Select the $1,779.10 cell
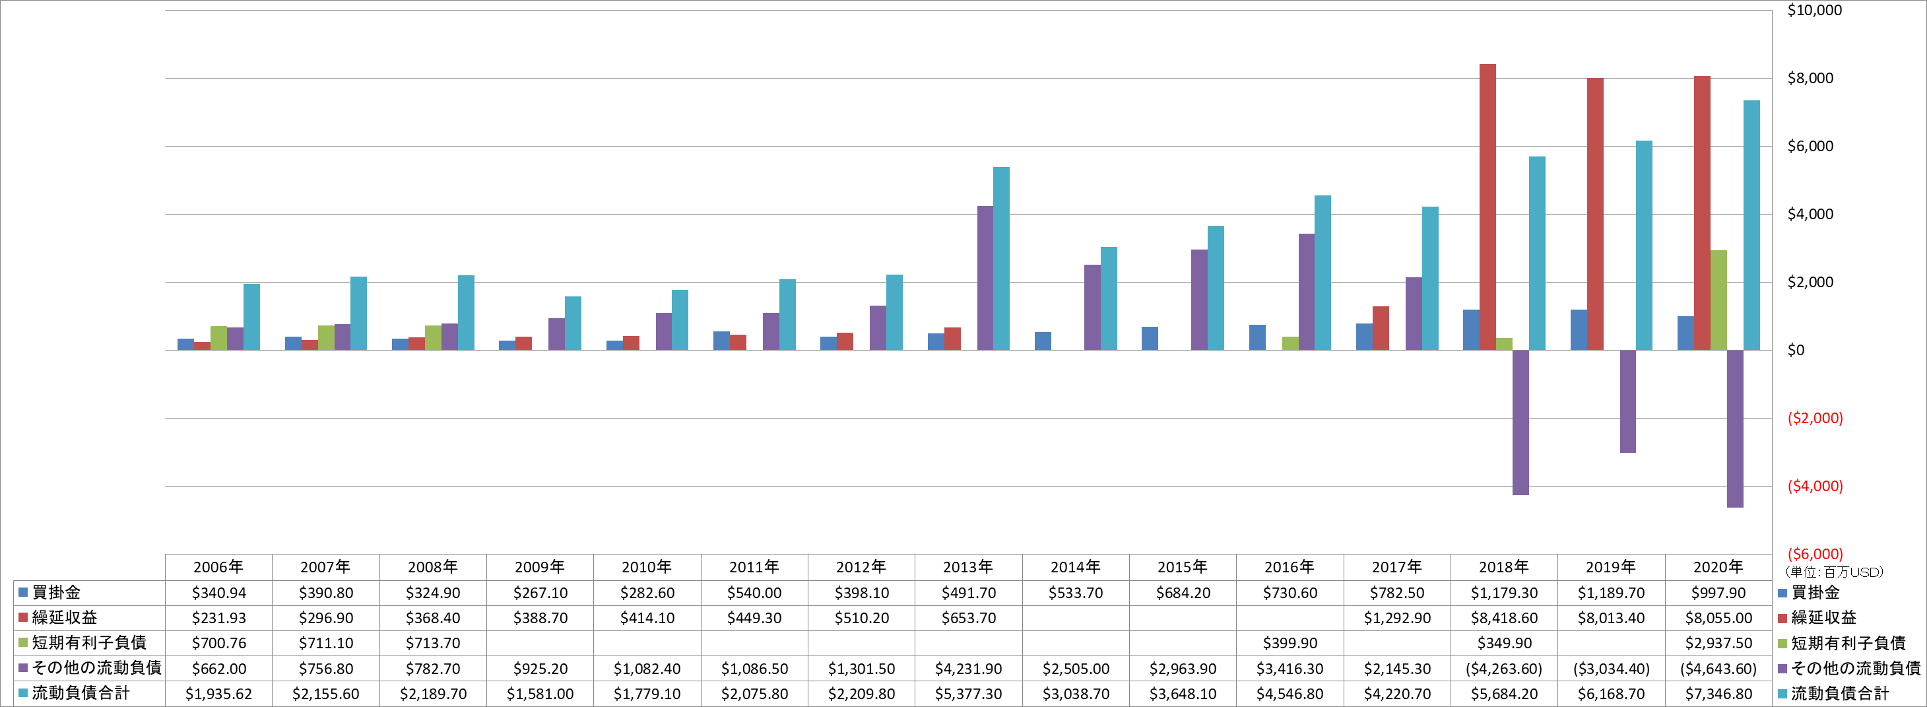 pos(647,694)
